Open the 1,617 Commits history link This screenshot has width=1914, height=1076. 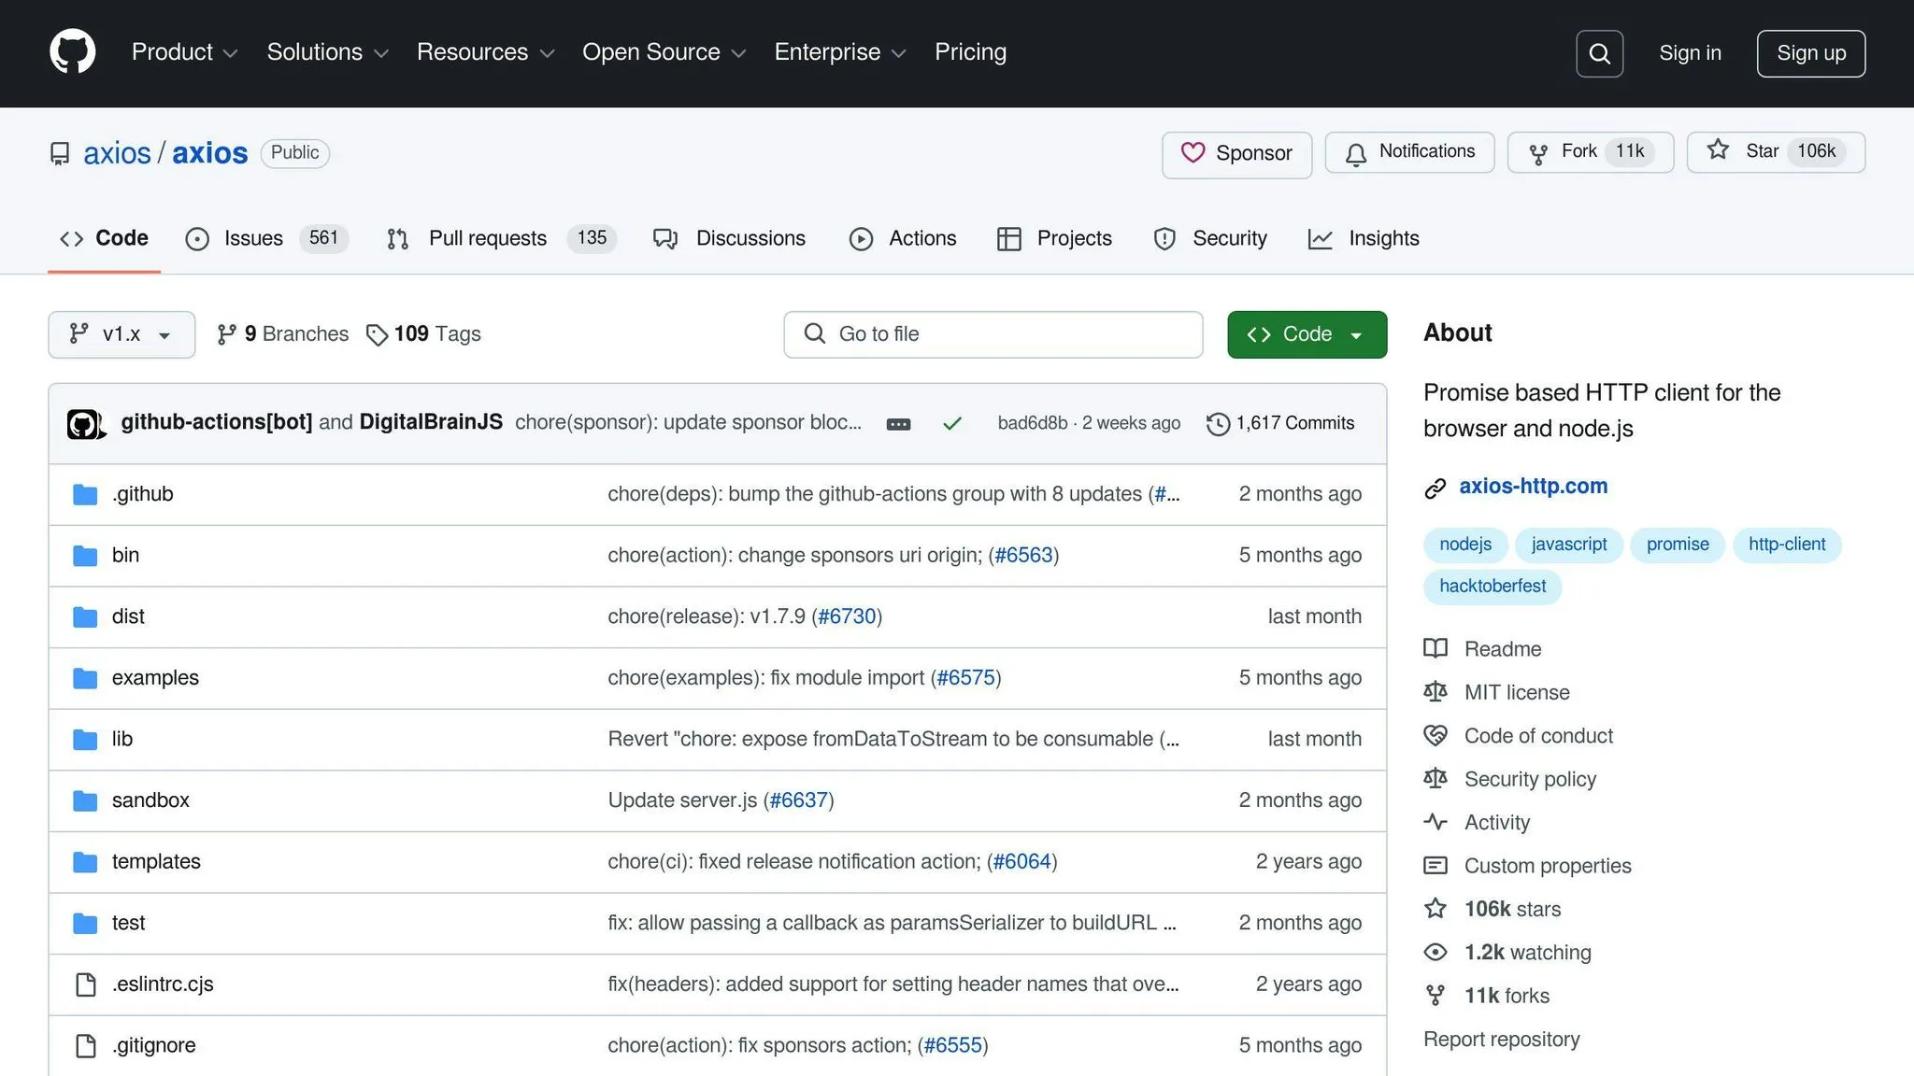click(x=1280, y=423)
